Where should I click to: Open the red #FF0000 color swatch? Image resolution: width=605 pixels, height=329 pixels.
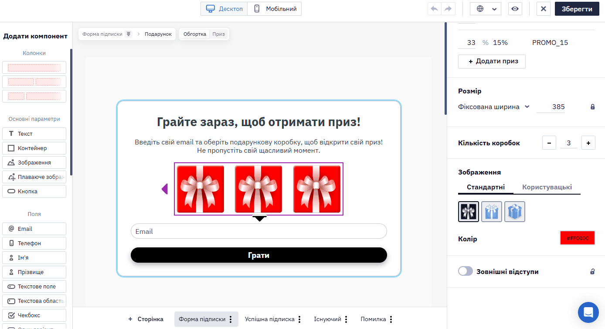(x=578, y=238)
